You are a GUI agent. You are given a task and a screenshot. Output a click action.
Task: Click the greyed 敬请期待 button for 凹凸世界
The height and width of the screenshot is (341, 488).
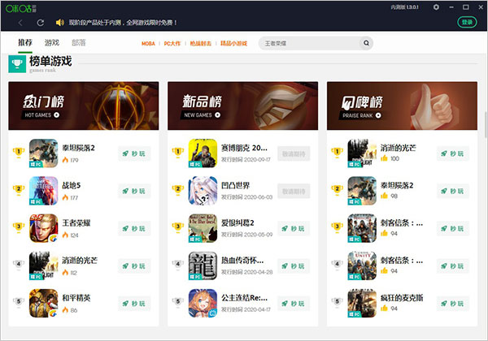pyautogui.click(x=294, y=191)
